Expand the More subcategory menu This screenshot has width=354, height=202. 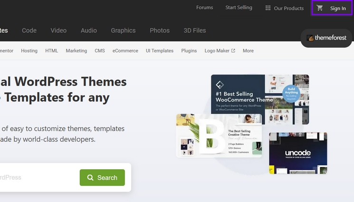(x=248, y=51)
